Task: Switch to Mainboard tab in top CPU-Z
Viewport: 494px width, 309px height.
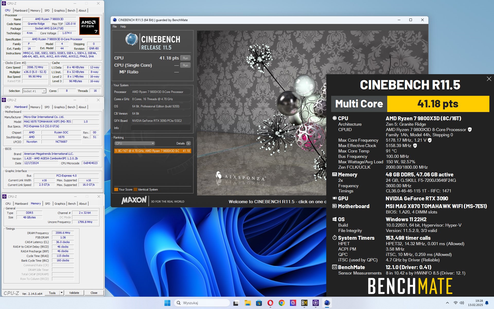Action: coord(21,11)
